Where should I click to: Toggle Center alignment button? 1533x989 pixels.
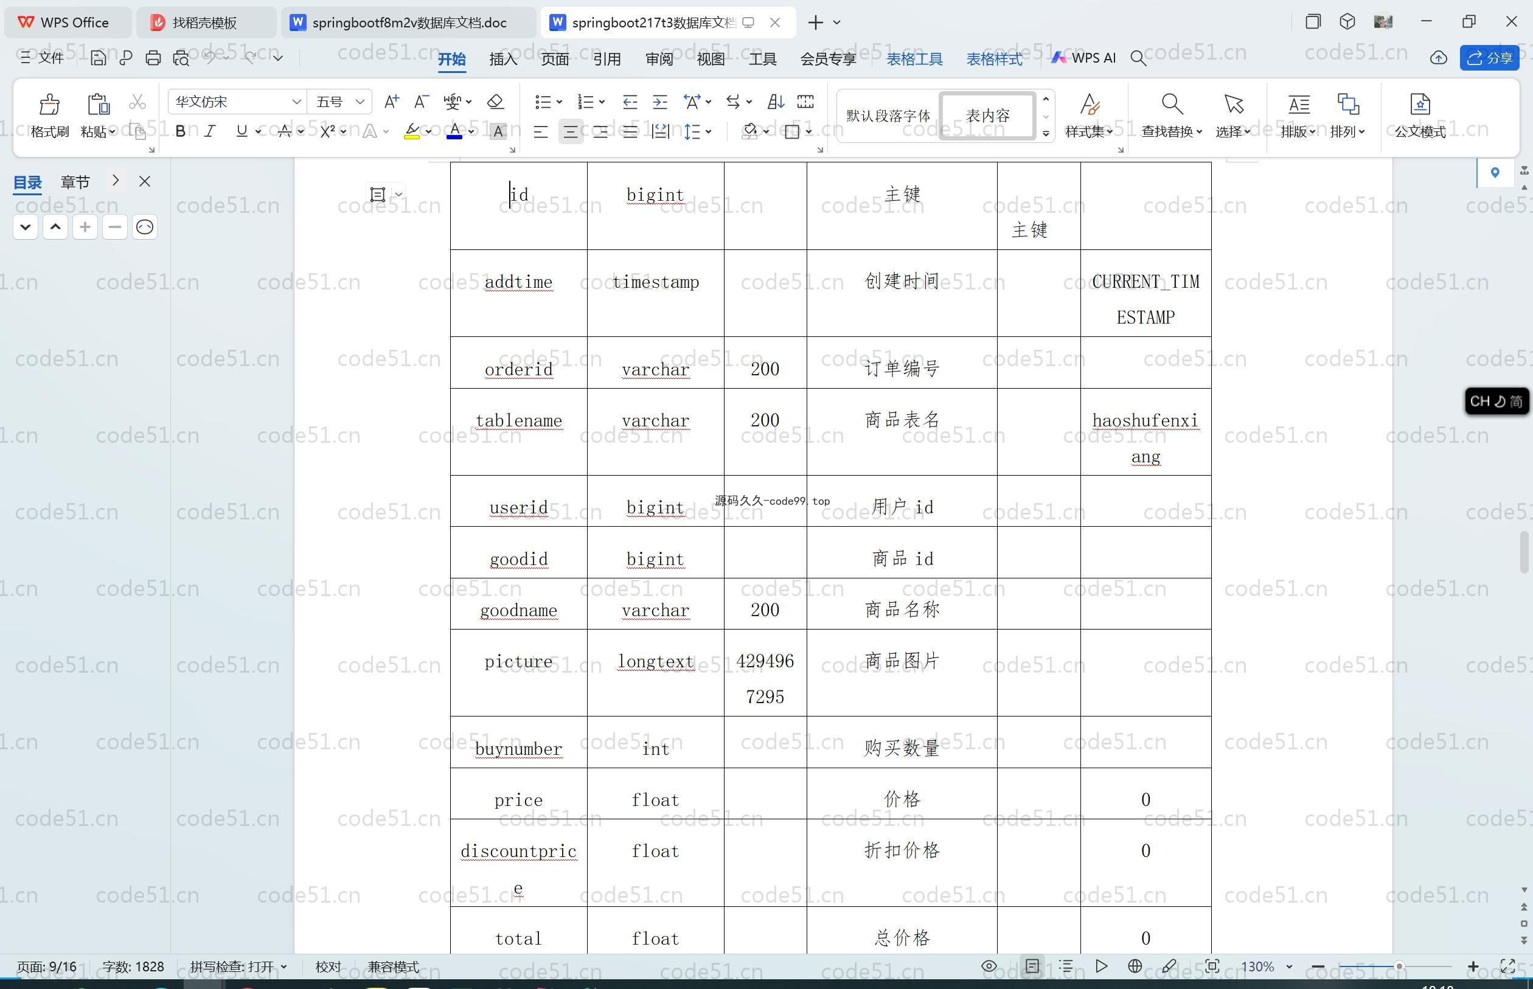[570, 131]
